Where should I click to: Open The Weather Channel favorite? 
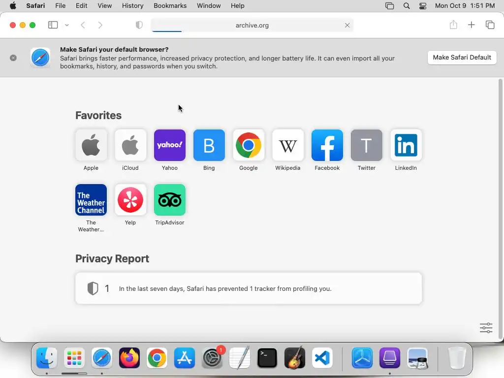[x=91, y=200]
